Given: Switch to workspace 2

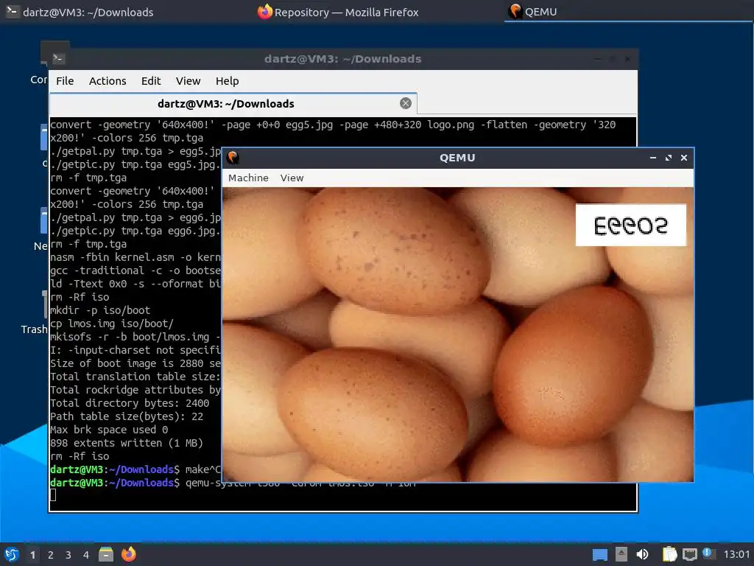Looking at the screenshot, I should (51, 555).
